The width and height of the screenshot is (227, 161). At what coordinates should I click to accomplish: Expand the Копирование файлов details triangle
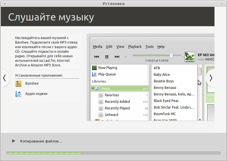pyautogui.click(x=13, y=141)
